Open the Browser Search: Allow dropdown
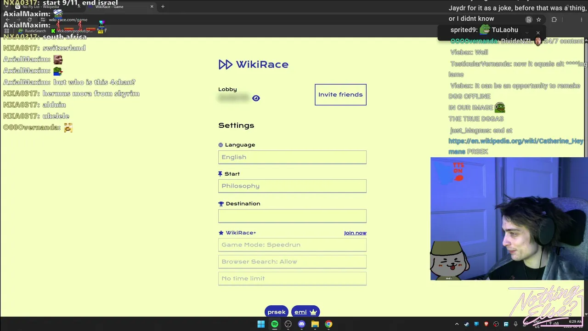The image size is (588, 331). (x=292, y=262)
